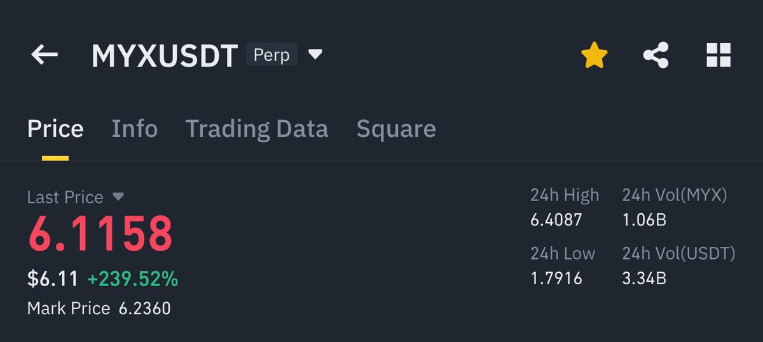Viewport: 763px width, 342px height.
Task: Go back using the left arrow
Action: pos(45,55)
